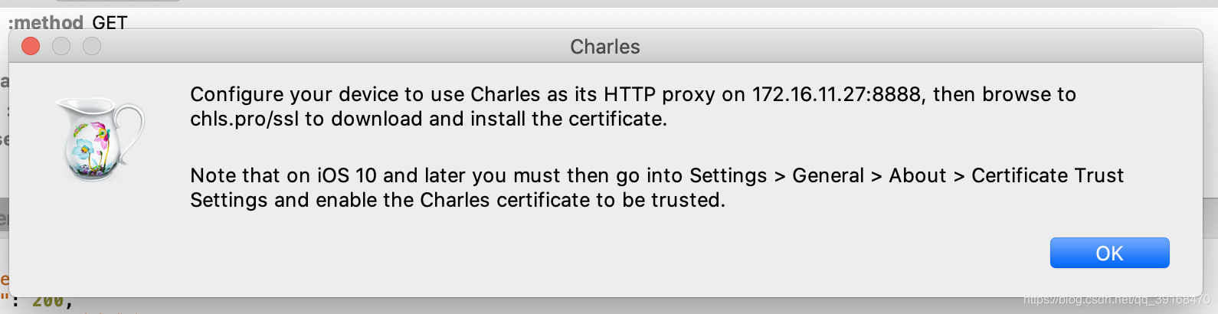Click the greyed-out zoom window button
The height and width of the screenshot is (314, 1218).
click(92, 47)
